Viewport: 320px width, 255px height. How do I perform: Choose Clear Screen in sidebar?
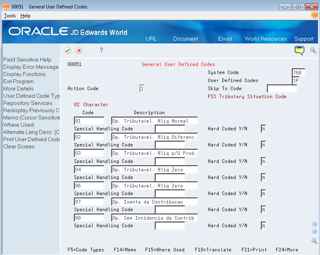click(x=19, y=146)
